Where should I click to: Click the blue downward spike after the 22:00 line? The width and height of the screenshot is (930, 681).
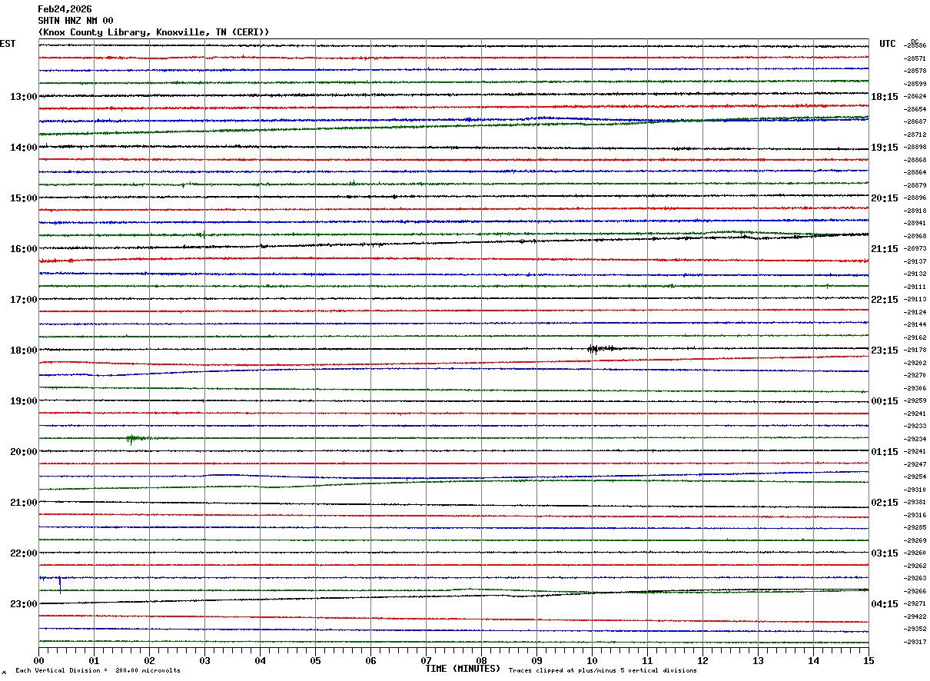[60, 585]
